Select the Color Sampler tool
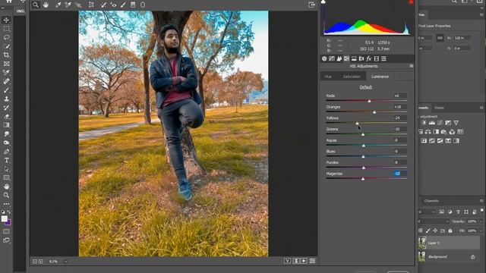 point(68,5)
